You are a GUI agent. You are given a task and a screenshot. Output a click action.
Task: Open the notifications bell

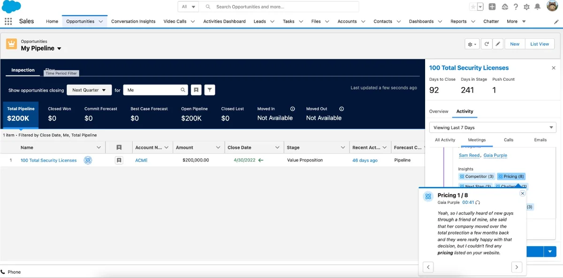(x=538, y=7)
